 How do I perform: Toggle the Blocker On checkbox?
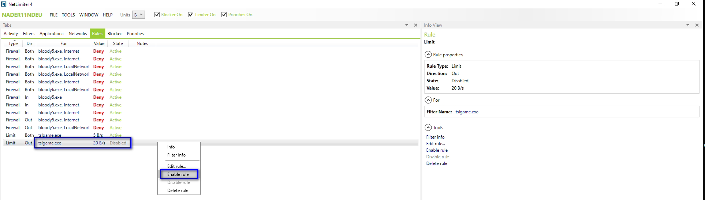coord(157,15)
